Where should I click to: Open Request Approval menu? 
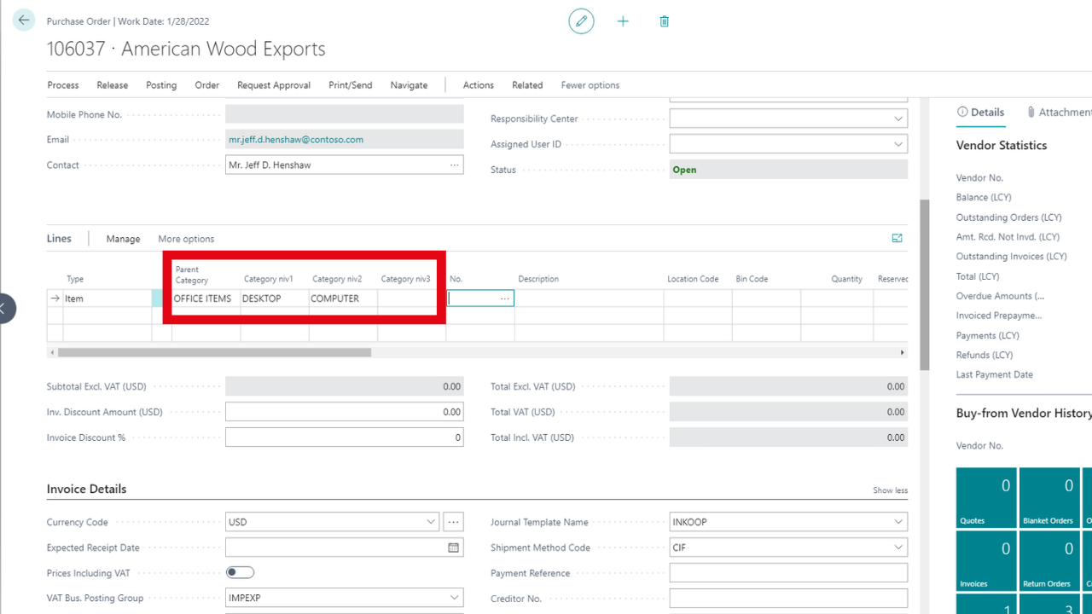[x=274, y=85]
